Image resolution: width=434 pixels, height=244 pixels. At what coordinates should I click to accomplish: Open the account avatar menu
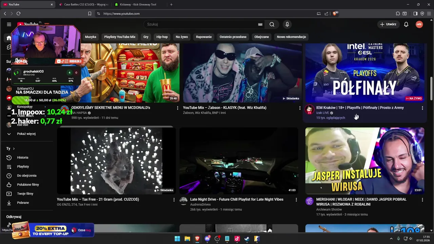[419, 24]
